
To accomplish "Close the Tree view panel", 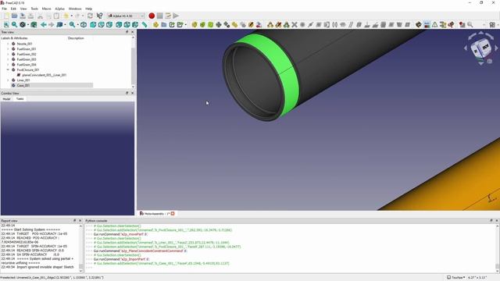I will [132, 32].
